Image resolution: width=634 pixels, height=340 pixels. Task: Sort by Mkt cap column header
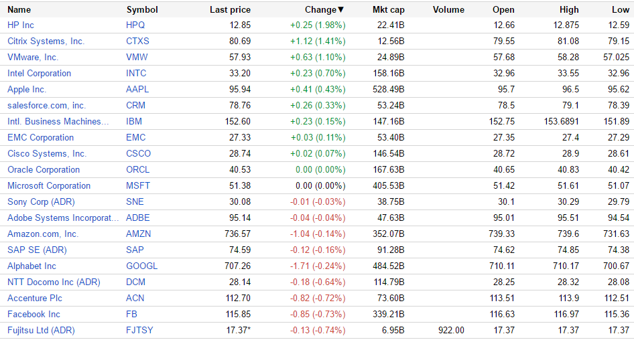point(389,9)
